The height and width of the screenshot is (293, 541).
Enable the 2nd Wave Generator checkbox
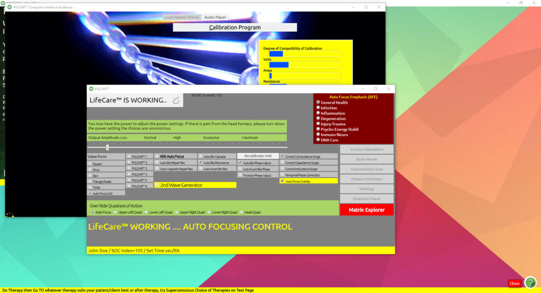tap(157, 185)
